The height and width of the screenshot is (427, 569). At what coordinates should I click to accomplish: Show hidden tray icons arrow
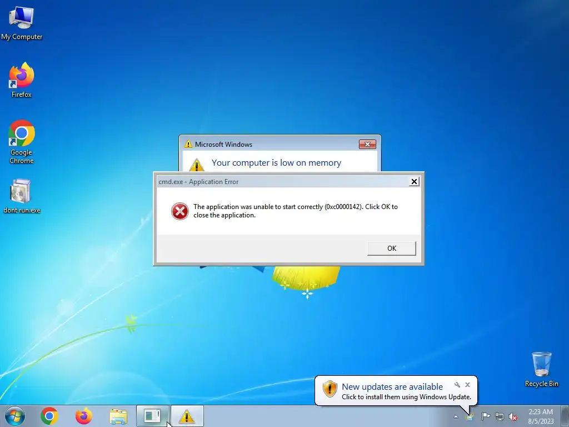tap(456, 416)
